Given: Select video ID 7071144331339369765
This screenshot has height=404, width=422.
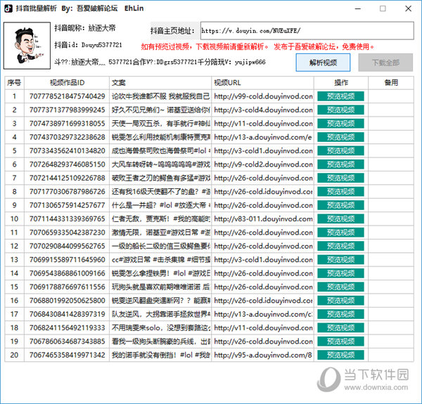Looking at the screenshot, I should tap(68, 219).
